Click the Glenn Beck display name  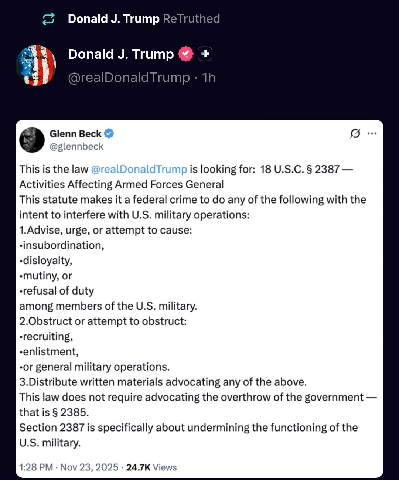(75, 134)
